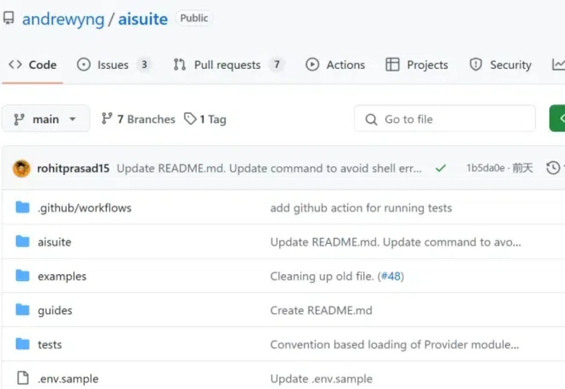Viewport: 565px width, 389px height.
Task: Open the examples folder
Action: click(x=62, y=276)
